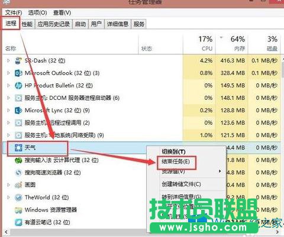The height and width of the screenshot is (237, 284).
Task: Click the left horizontal scrollbar arrow
Action: (6, 232)
